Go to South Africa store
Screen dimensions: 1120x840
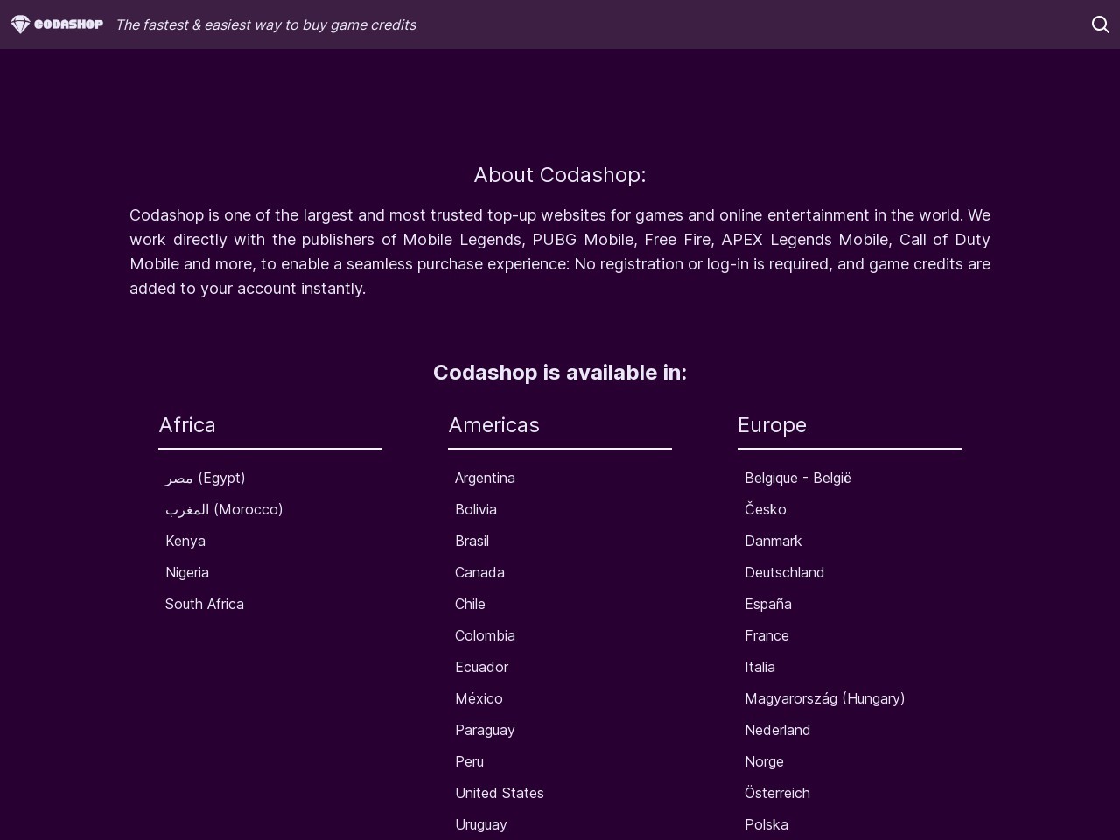point(205,604)
